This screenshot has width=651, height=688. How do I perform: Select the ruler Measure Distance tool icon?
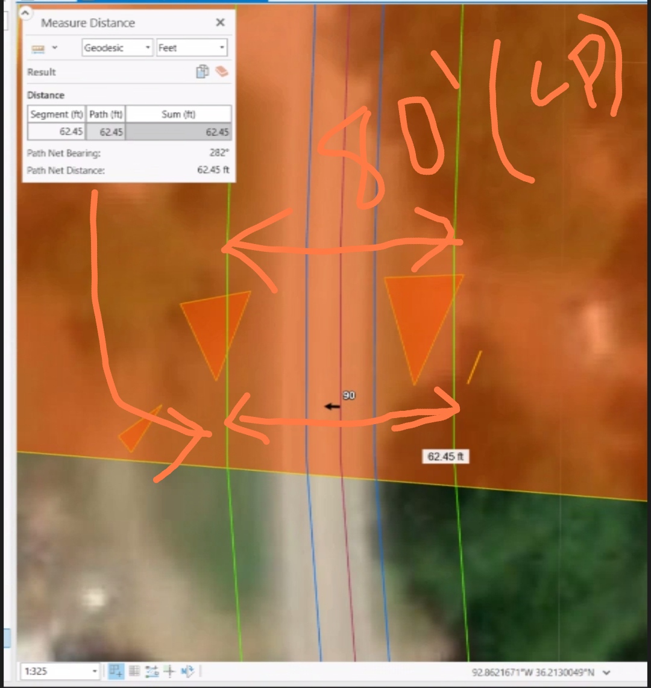[x=37, y=48]
